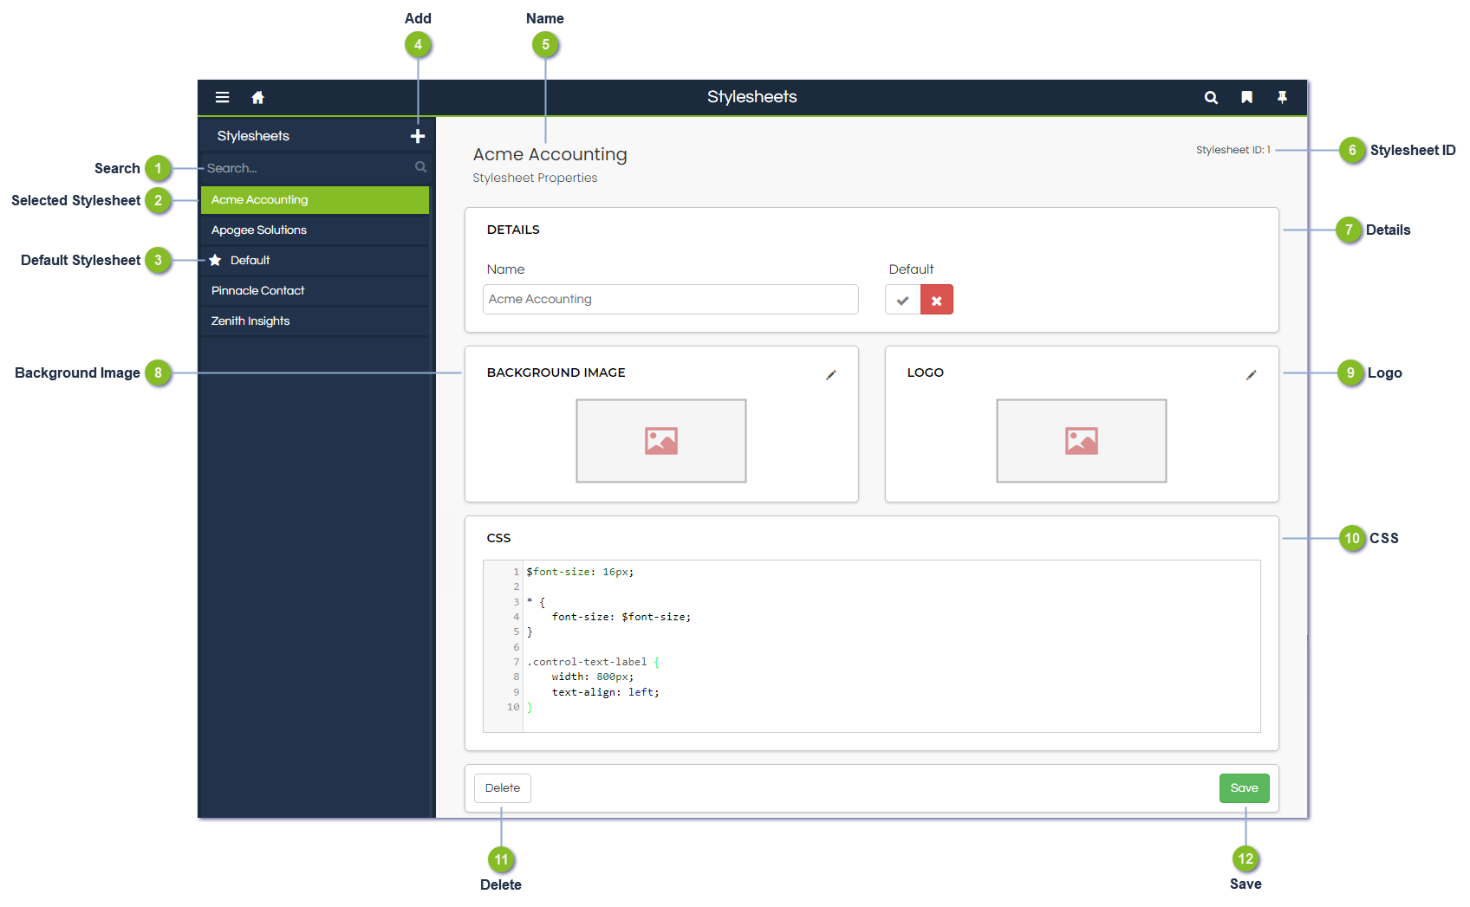Click the Stylesheet ID: 1 text
The width and height of the screenshot is (1470, 907).
point(1233,150)
